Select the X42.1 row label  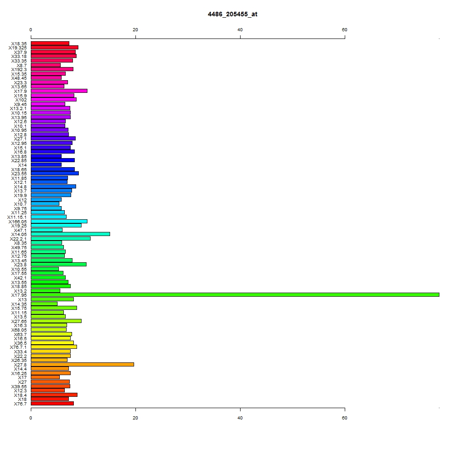(20, 278)
